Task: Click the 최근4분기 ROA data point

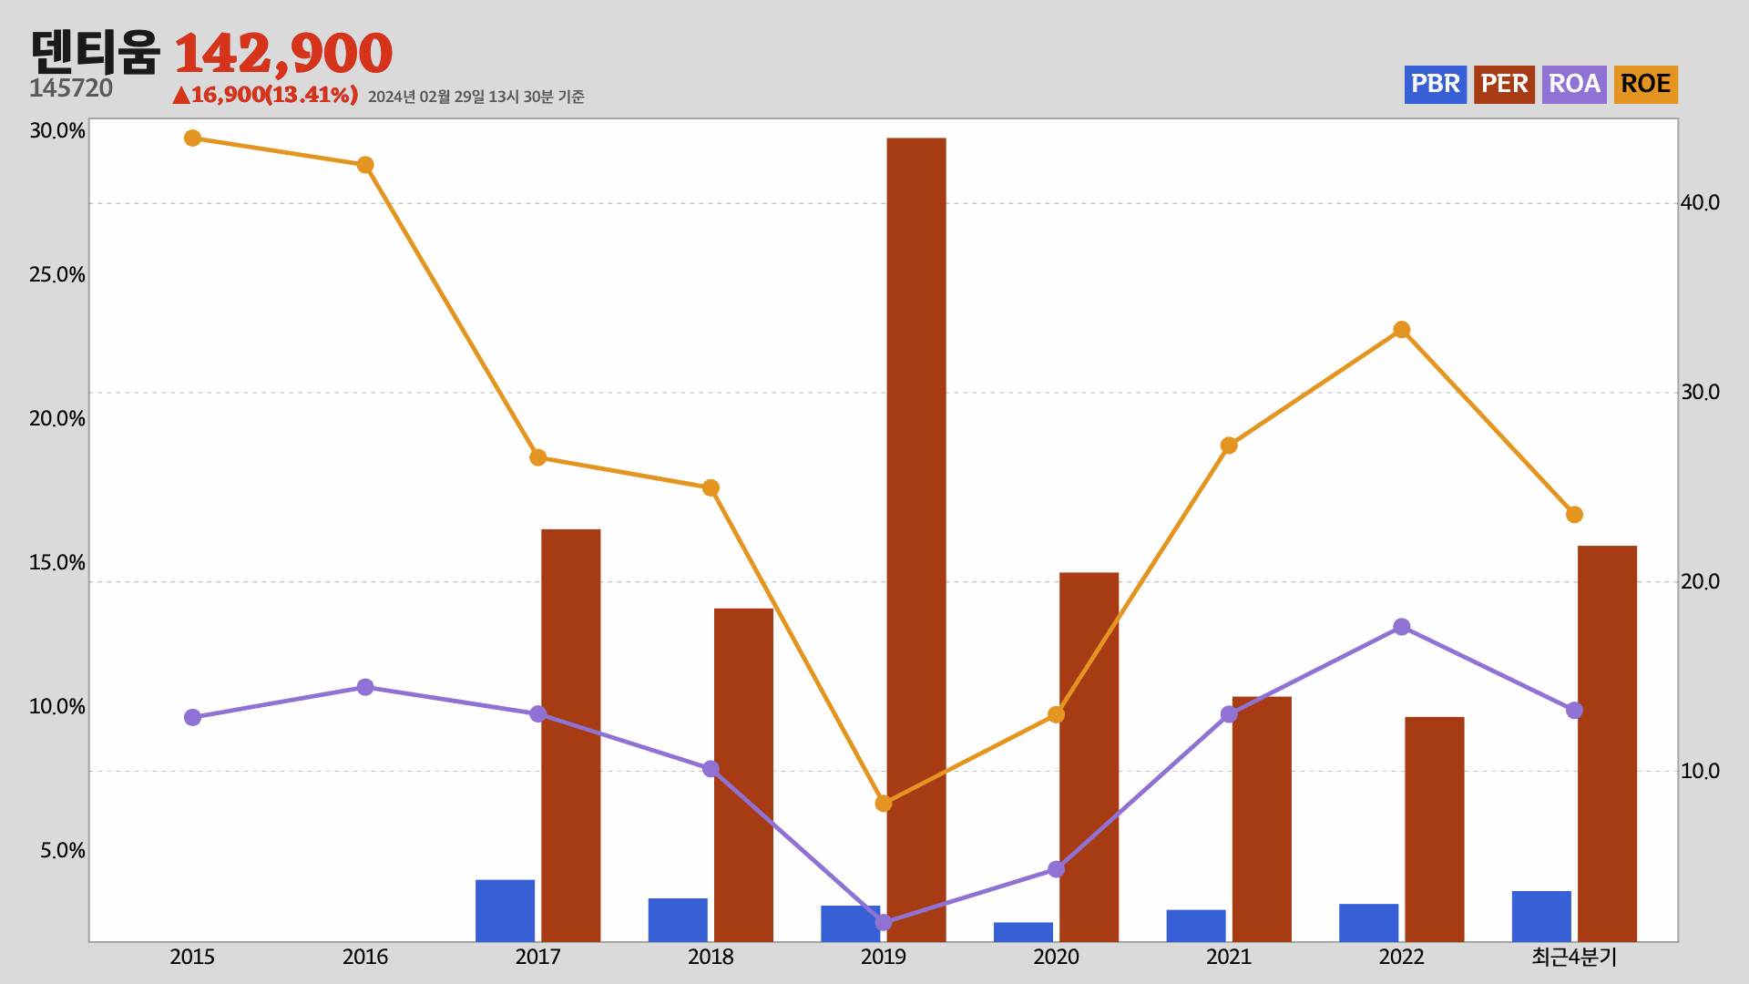Action: coord(1574,711)
